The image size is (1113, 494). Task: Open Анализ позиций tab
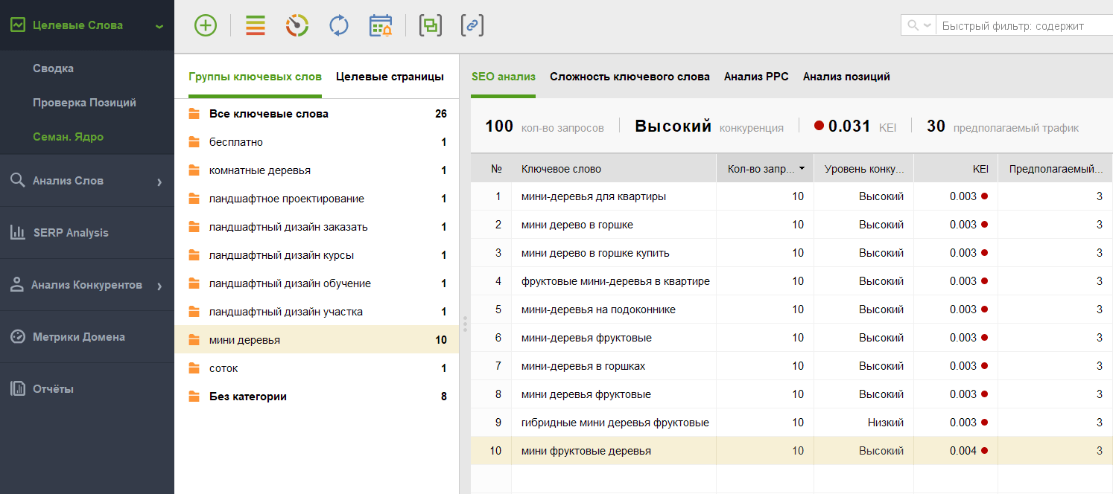[846, 77]
